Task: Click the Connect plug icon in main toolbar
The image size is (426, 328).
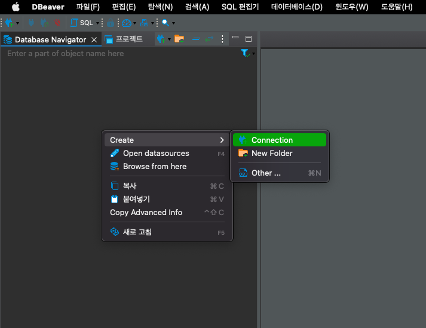Action: [31, 23]
